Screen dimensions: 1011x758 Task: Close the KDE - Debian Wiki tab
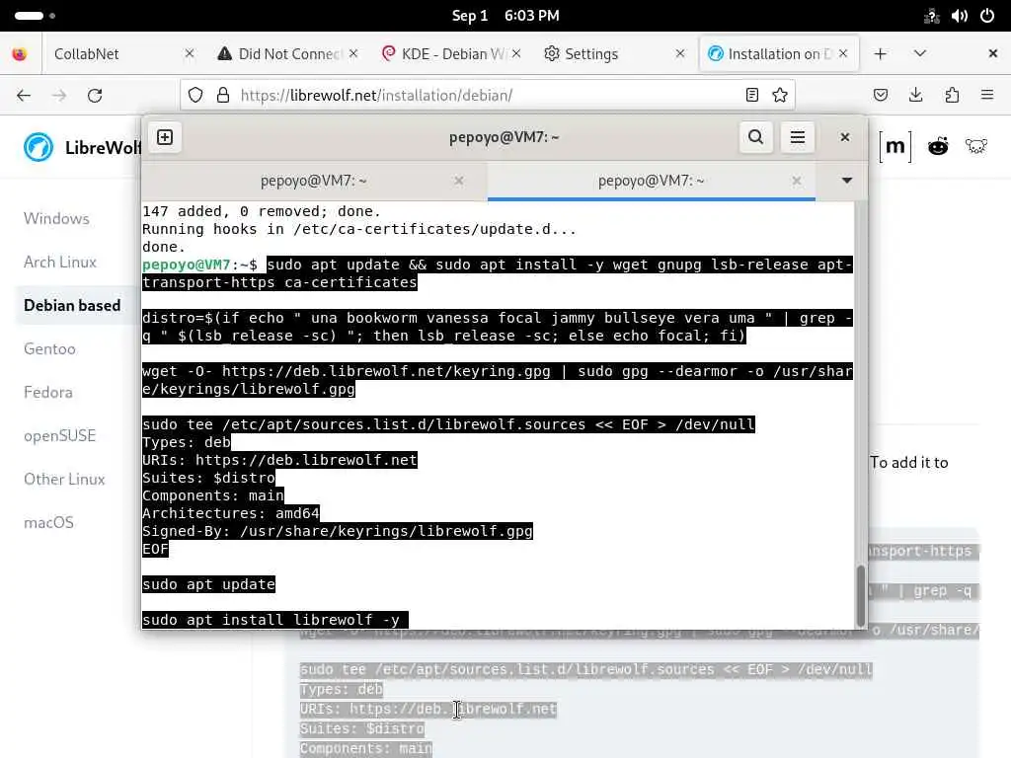pyautogui.click(x=516, y=53)
